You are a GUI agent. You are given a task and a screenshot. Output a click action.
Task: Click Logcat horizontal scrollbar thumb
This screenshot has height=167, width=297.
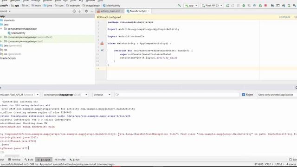click(12, 155)
